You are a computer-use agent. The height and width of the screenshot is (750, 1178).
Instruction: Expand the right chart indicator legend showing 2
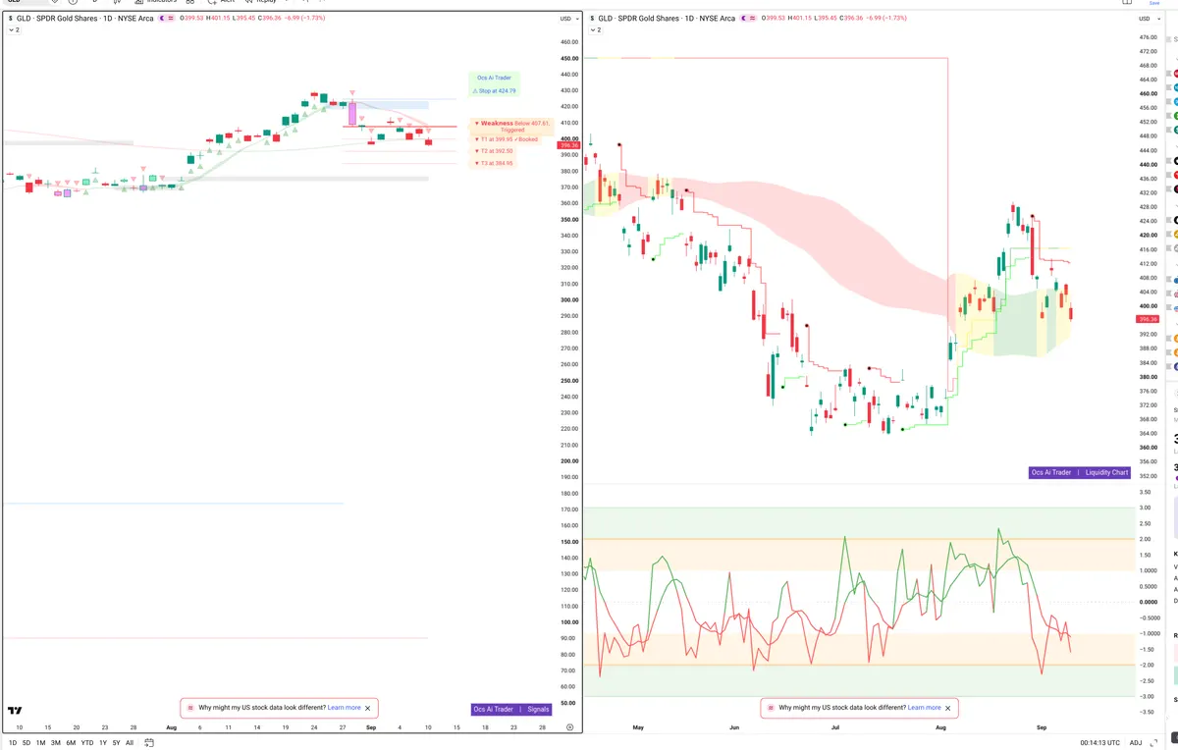click(594, 30)
